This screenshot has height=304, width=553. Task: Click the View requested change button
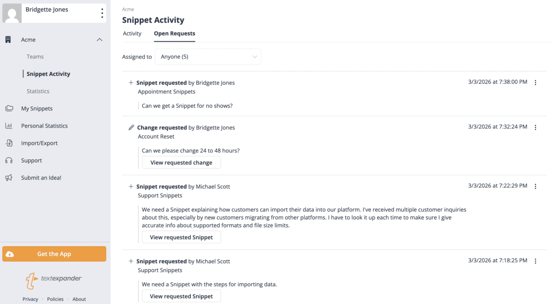point(181,163)
